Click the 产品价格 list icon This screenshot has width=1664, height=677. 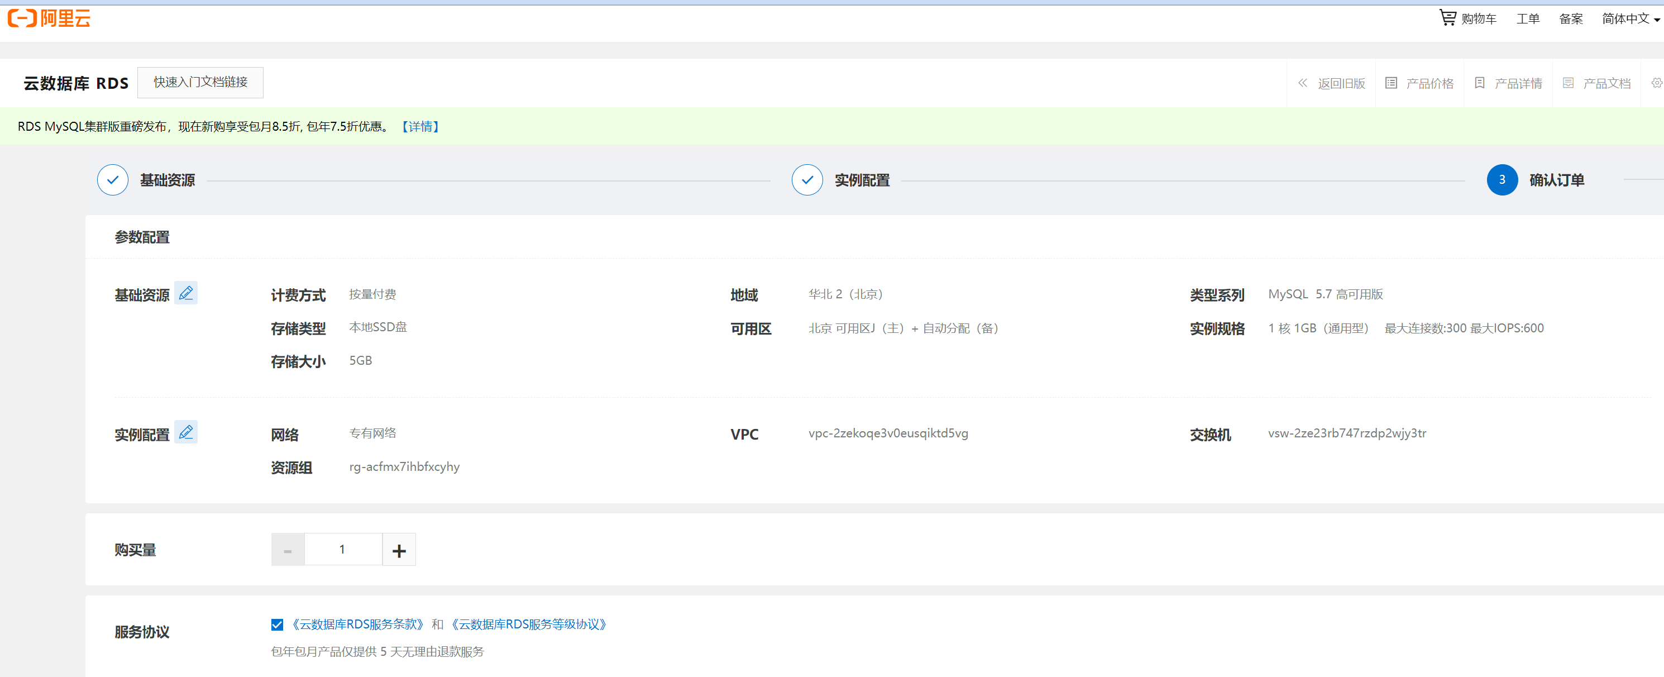(x=1392, y=83)
